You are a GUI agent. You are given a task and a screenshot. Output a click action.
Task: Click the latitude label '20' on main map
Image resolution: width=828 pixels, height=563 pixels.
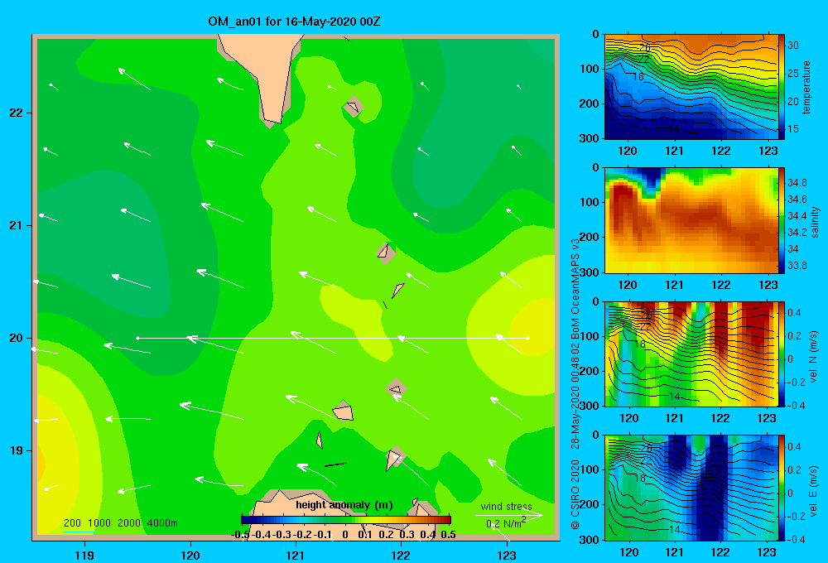pyautogui.click(x=16, y=338)
